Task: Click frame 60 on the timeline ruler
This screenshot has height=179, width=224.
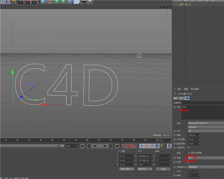Action: click(x=87, y=140)
